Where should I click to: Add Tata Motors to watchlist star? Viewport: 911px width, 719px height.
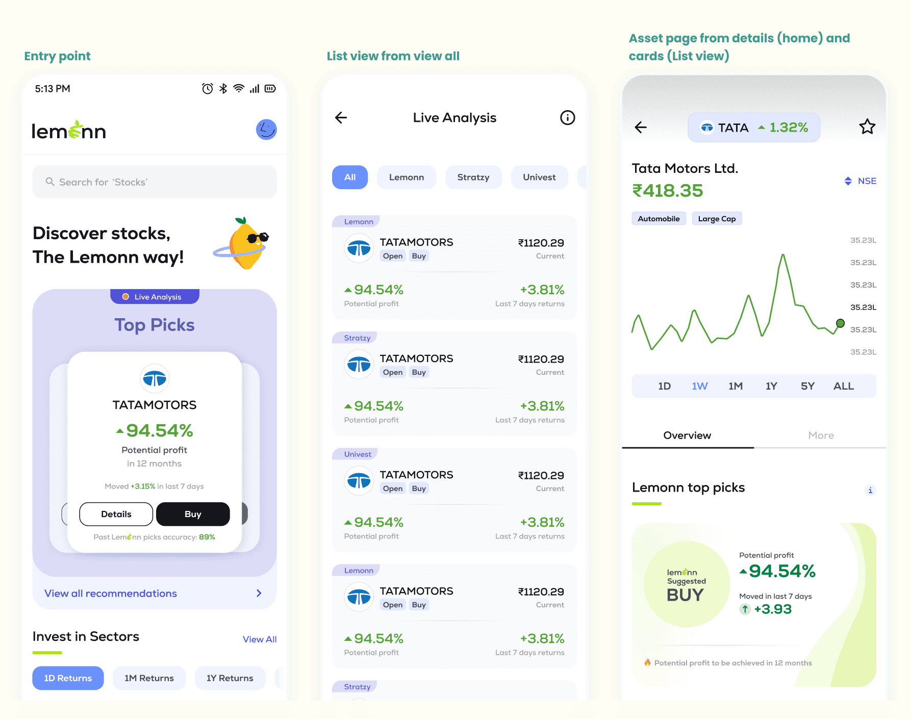(867, 126)
